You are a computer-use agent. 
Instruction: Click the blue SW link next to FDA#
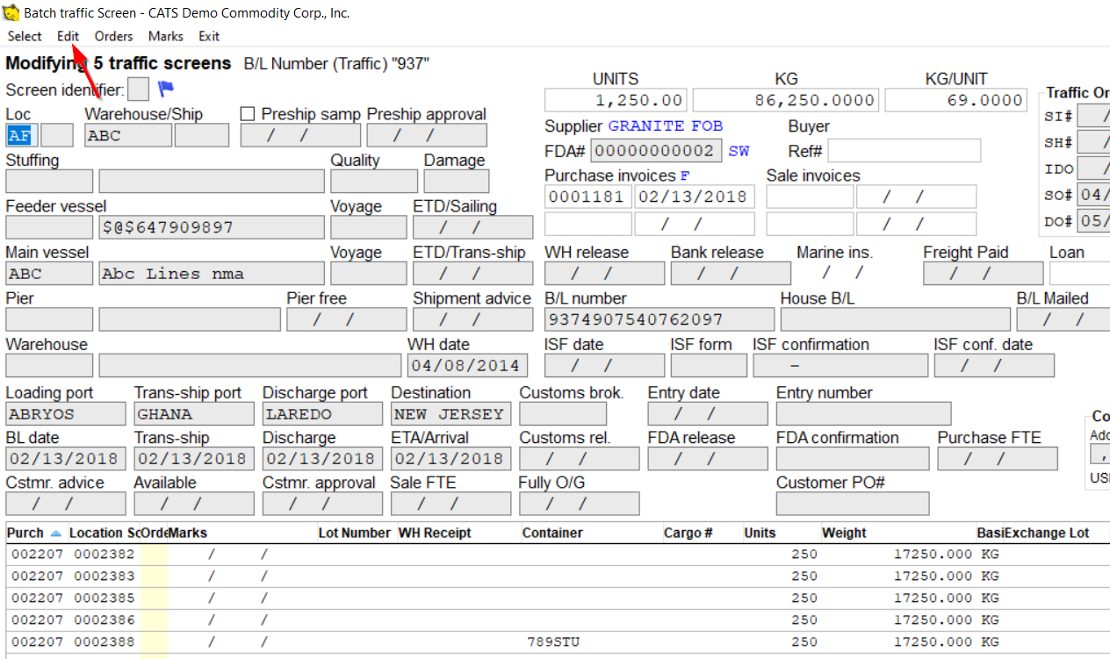[x=739, y=151]
